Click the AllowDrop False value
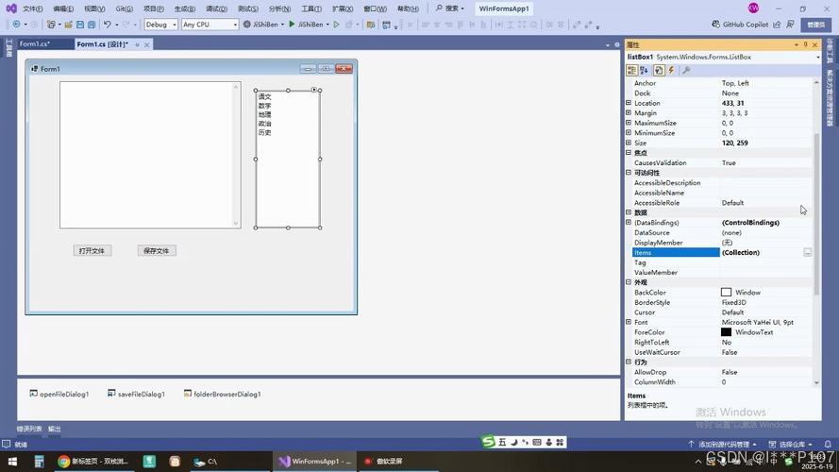 click(x=730, y=372)
